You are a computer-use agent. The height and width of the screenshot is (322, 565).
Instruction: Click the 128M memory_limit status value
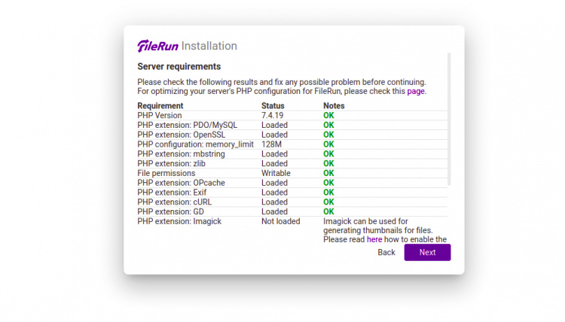(x=271, y=144)
